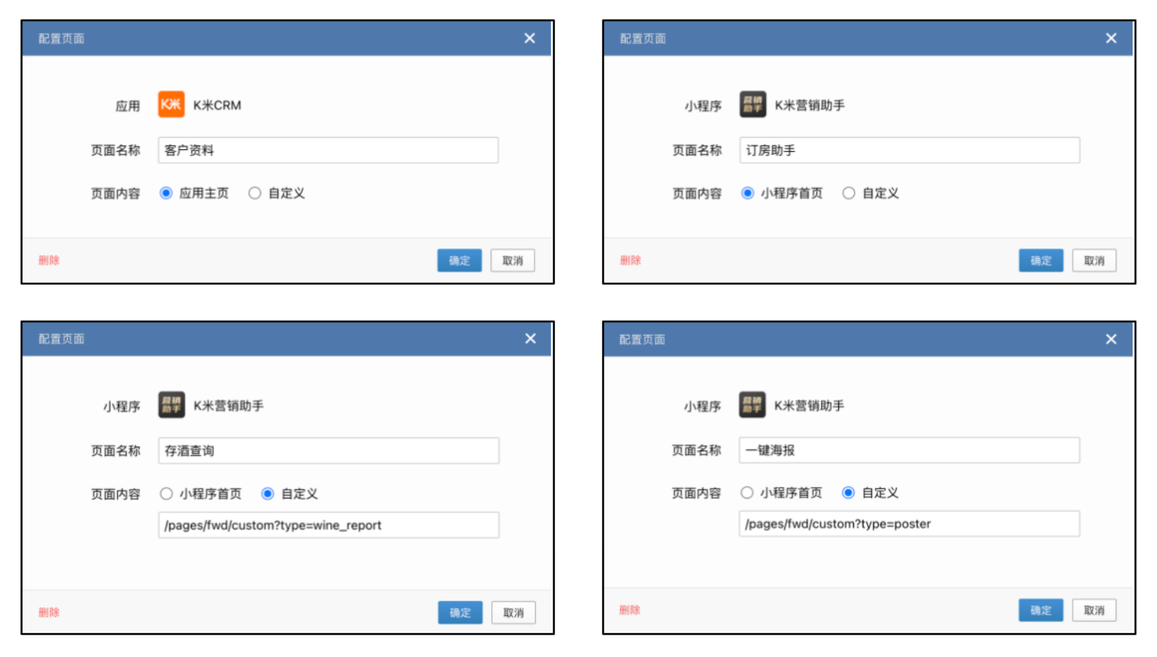Image resolution: width=1157 pixels, height=657 pixels.
Task: Select 小程序首页 radio in 存酒查询 dialog
Action: click(x=167, y=493)
